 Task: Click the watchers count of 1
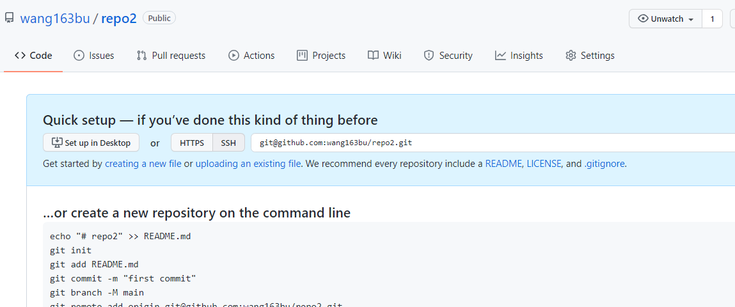(x=712, y=19)
